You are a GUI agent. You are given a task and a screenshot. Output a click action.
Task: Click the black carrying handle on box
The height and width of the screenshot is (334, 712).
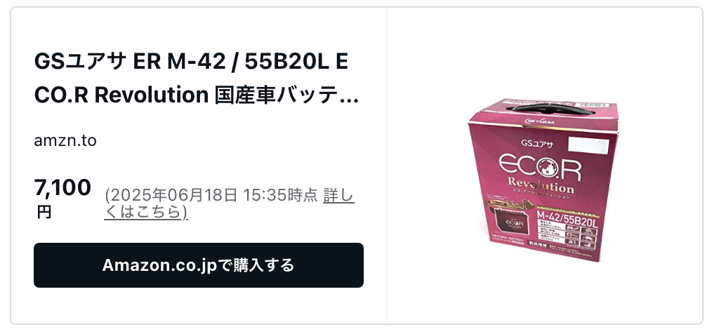click(551, 109)
